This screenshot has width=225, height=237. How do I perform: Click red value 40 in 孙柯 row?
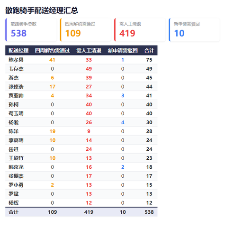[x=89, y=104]
